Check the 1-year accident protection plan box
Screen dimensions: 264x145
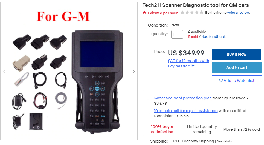149,98
